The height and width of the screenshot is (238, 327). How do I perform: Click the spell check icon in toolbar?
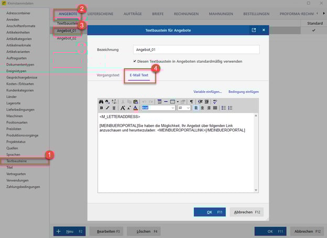[x=215, y=102]
